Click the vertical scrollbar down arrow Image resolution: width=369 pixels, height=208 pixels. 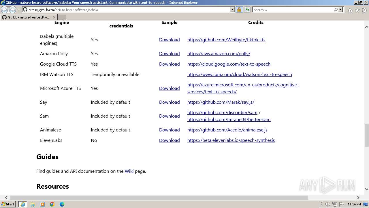pyautogui.click(x=366, y=189)
